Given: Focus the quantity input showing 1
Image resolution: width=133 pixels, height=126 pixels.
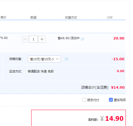Looking at the screenshot, I should click(x=33, y=39).
